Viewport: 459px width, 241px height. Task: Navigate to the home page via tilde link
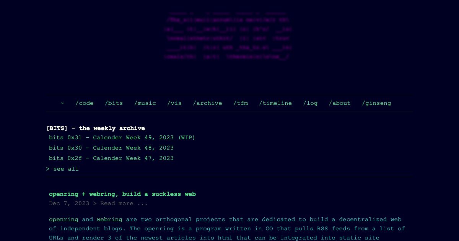(x=62, y=103)
